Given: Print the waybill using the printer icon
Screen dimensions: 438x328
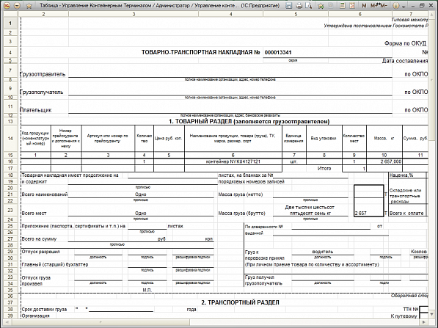Looking at the screenshot, I should click(x=299, y=5).
